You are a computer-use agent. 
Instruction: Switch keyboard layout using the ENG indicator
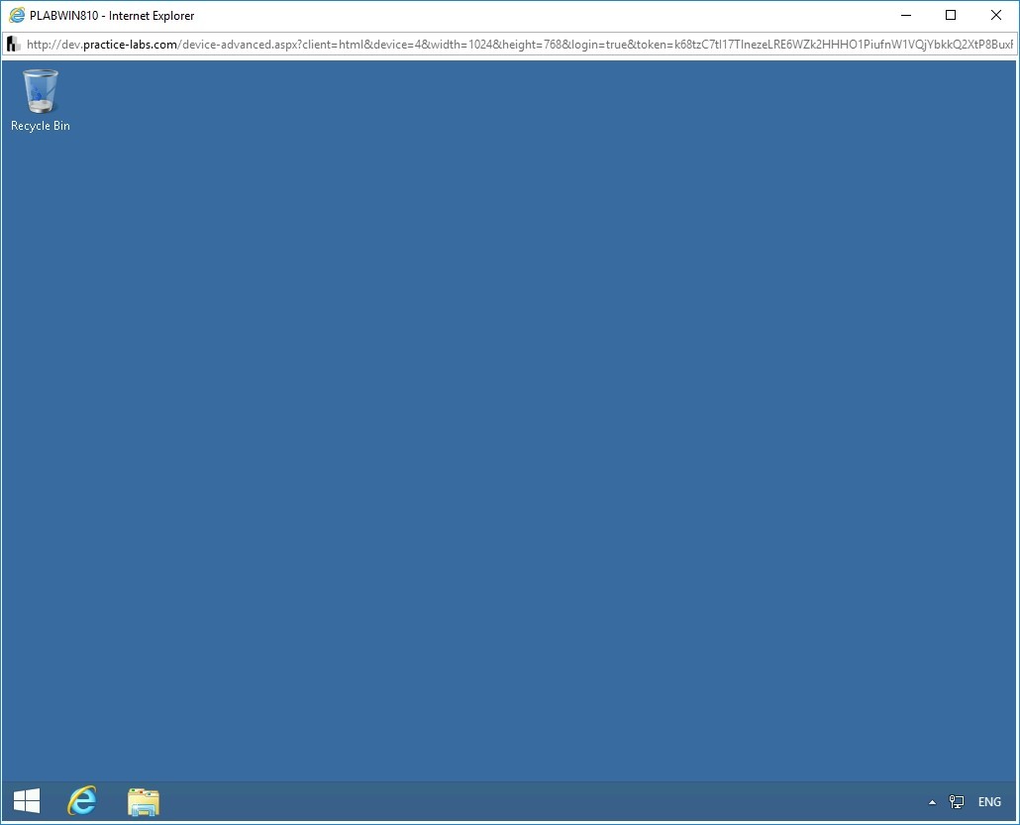(987, 801)
